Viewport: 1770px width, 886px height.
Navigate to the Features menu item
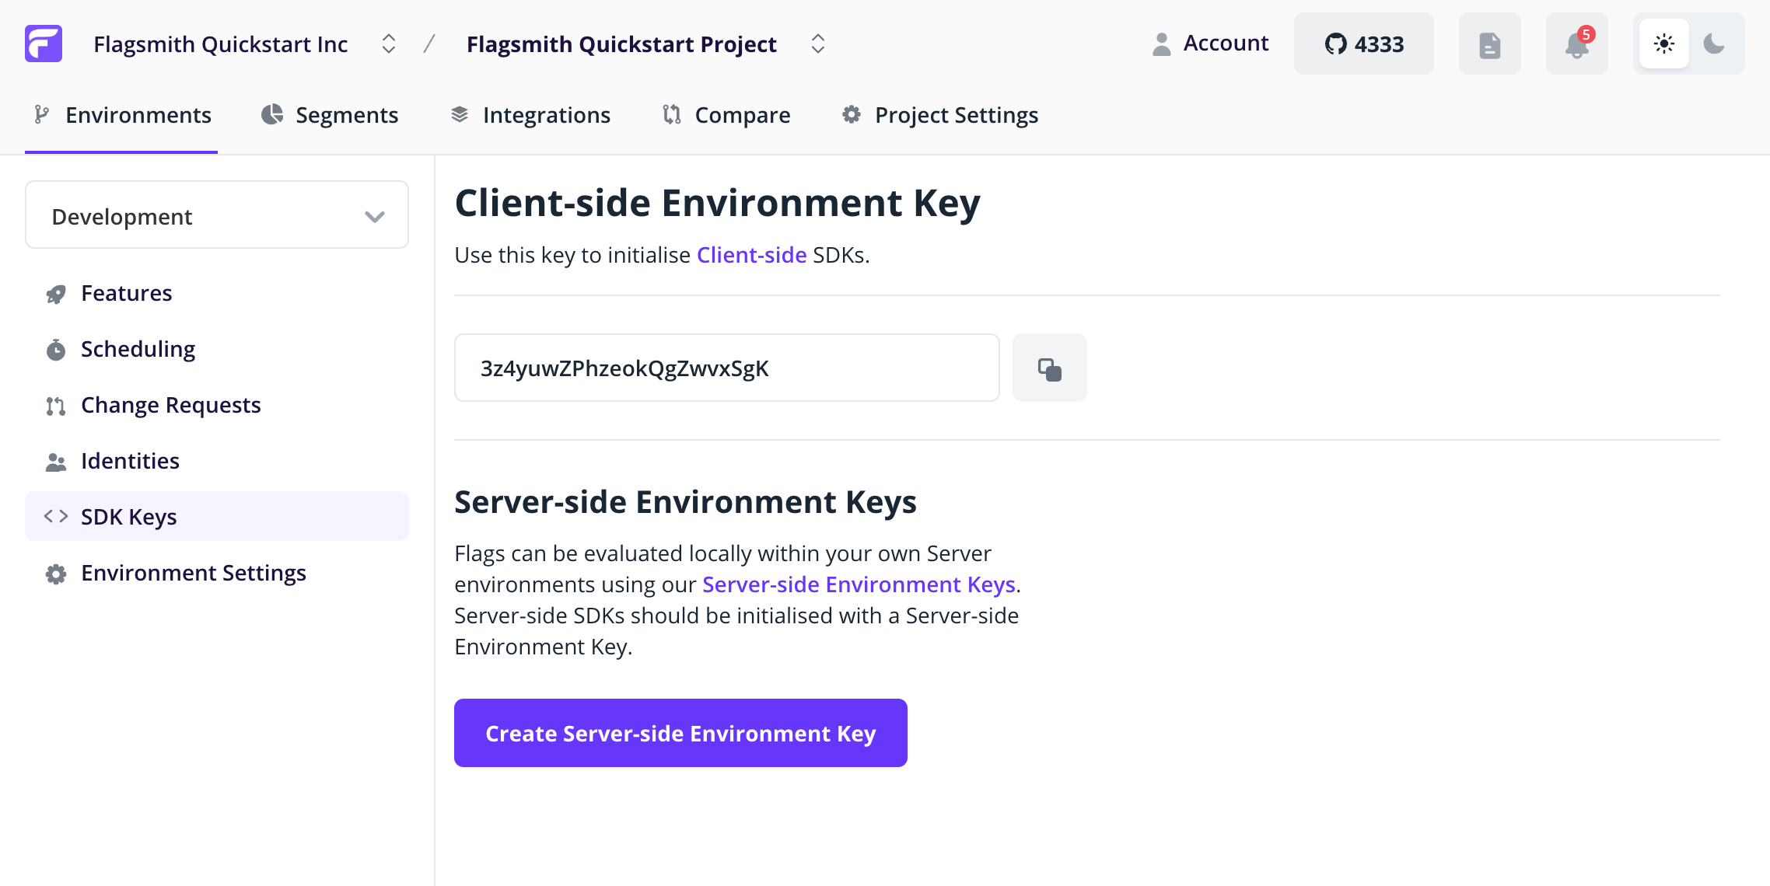click(125, 293)
